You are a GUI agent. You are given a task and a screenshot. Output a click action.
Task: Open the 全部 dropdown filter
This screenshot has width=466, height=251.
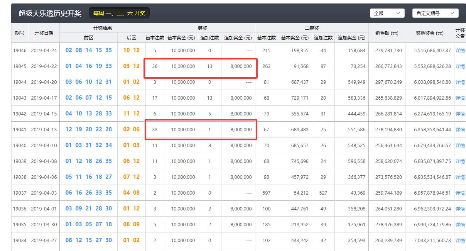387,13
